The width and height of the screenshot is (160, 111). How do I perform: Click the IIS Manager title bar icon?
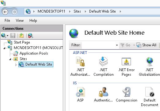pos(3,3)
